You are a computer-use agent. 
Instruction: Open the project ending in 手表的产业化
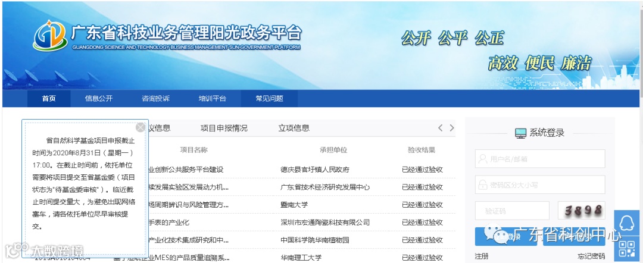[169, 223]
